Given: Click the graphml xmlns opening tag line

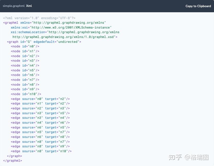Looking at the screenshot, I should point(54,23).
